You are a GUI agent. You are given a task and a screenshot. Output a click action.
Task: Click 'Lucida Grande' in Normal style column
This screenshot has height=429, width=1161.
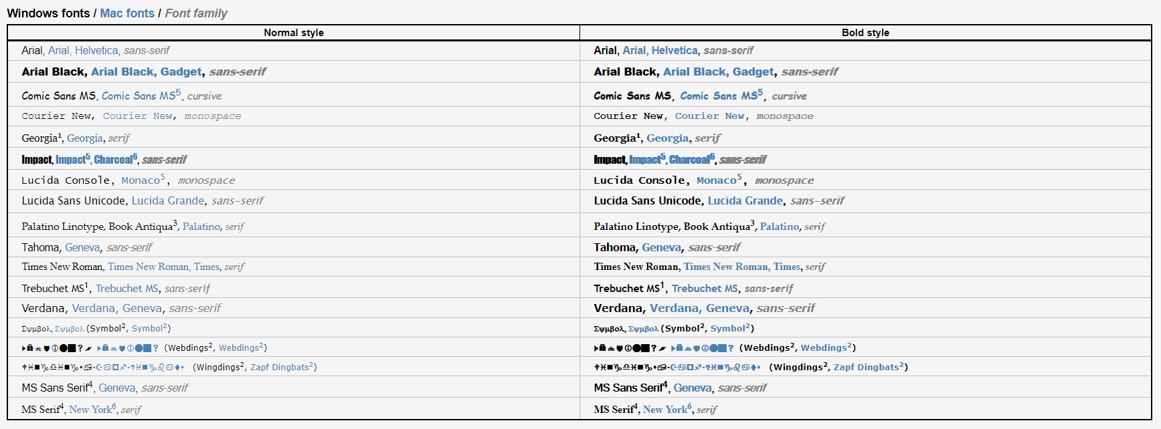click(x=168, y=201)
